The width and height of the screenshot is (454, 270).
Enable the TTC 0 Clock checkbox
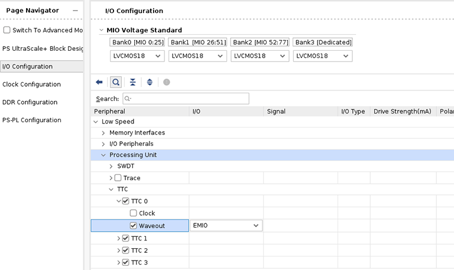coord(134,213)
